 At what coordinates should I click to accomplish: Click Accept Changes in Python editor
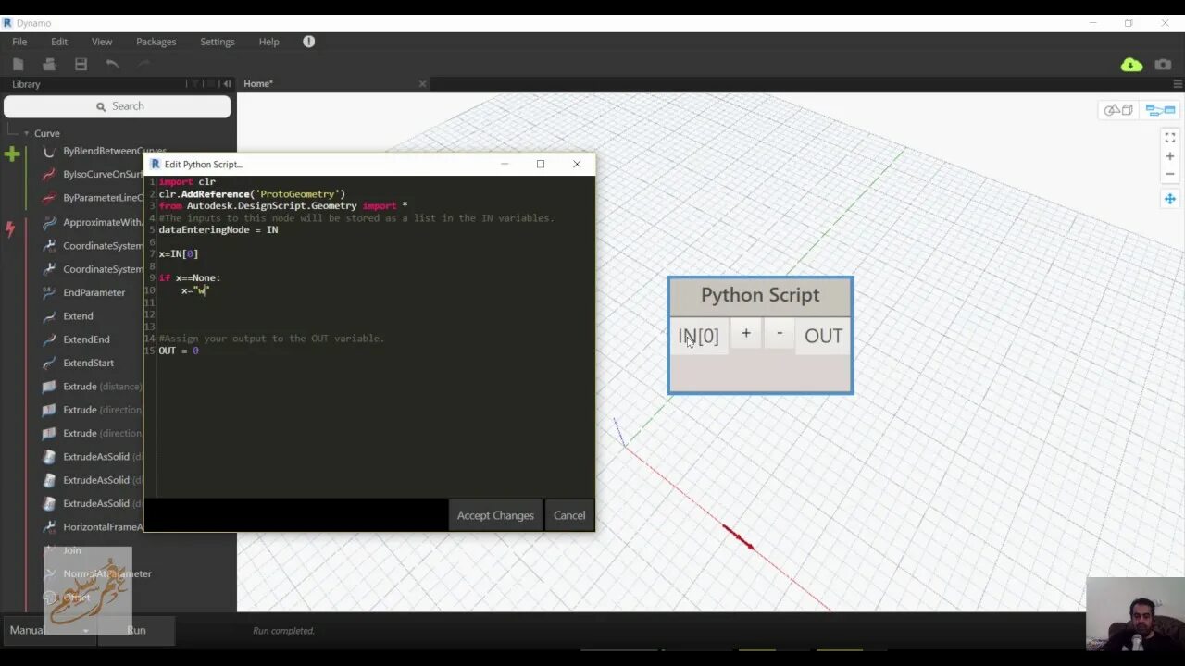tap(495, 515)
